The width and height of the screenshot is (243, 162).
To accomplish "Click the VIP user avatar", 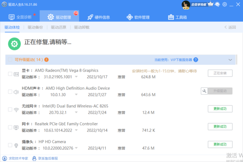I will 186,5.
